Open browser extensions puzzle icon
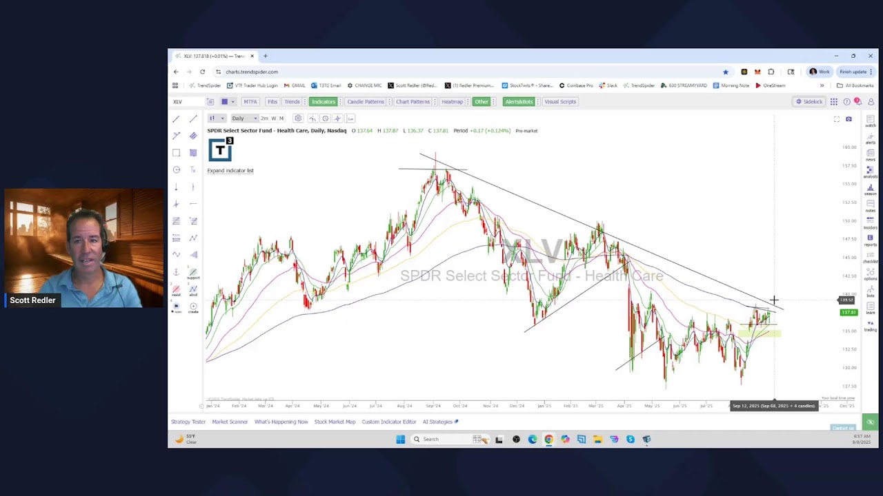The width and height of the screenshot is (883, 496). [x=771, y=72]
